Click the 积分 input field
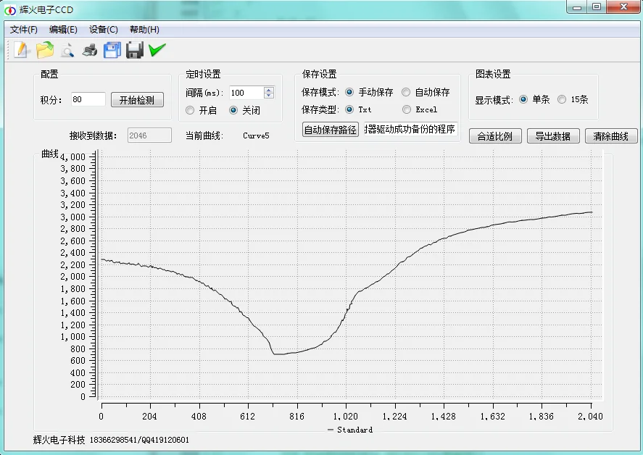 88,99
